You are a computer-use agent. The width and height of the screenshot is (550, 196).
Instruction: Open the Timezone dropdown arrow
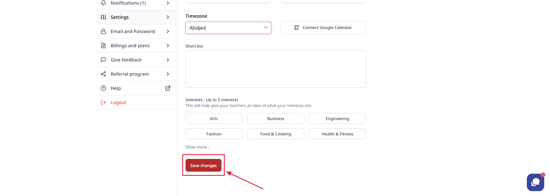(265, 28)
